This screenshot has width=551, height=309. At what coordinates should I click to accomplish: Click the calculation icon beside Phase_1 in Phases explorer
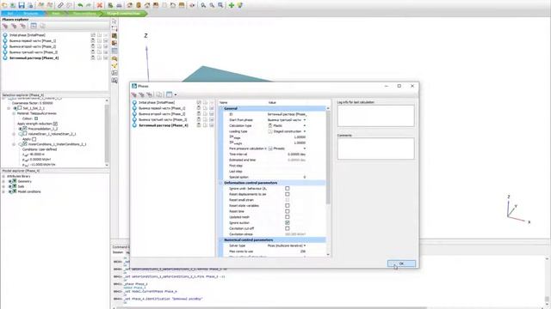tap(93, 40)
